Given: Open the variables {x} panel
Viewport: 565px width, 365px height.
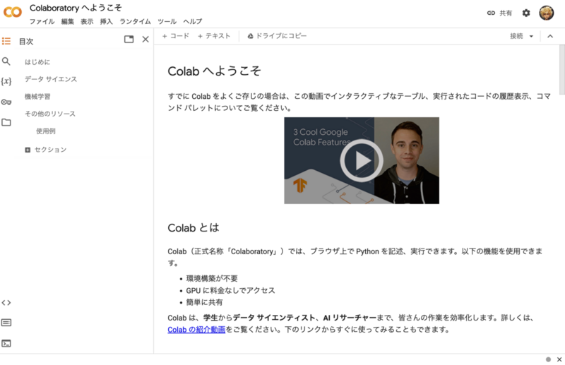Looking at the screenshot, I should coord(6,81).
